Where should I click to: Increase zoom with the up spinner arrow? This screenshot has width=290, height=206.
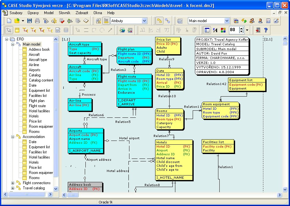[242, 28]
